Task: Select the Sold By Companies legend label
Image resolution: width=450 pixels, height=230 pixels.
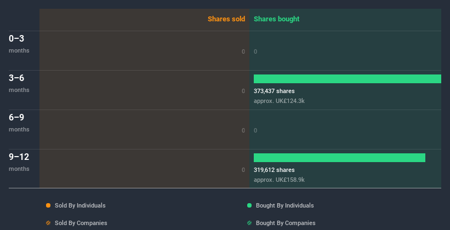Action: pyautogui.click(x=81, y=223)
